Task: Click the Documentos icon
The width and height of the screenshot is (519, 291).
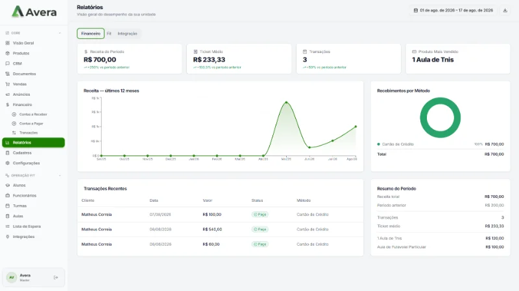Action: click(8, 74)
